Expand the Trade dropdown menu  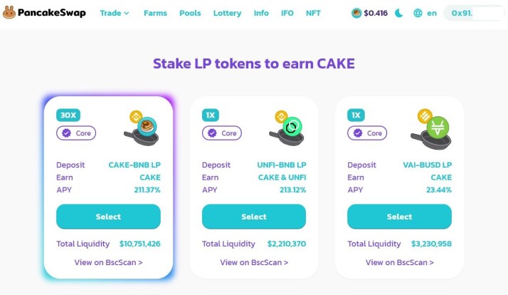coord(114,13)
